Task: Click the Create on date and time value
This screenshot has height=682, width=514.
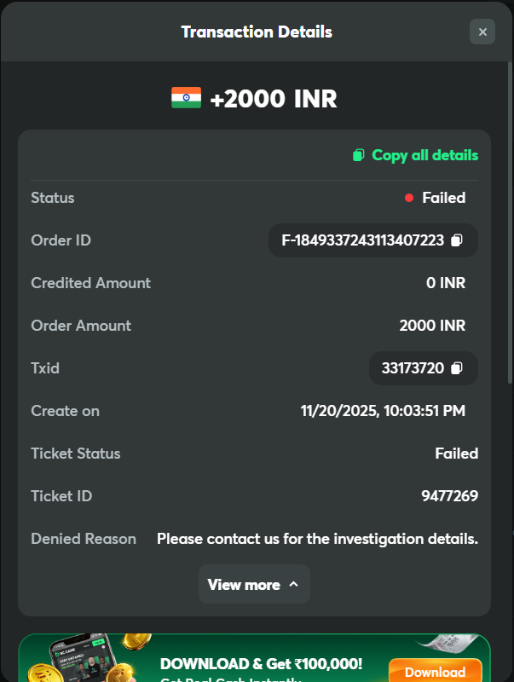Action: tap(383, 411)
